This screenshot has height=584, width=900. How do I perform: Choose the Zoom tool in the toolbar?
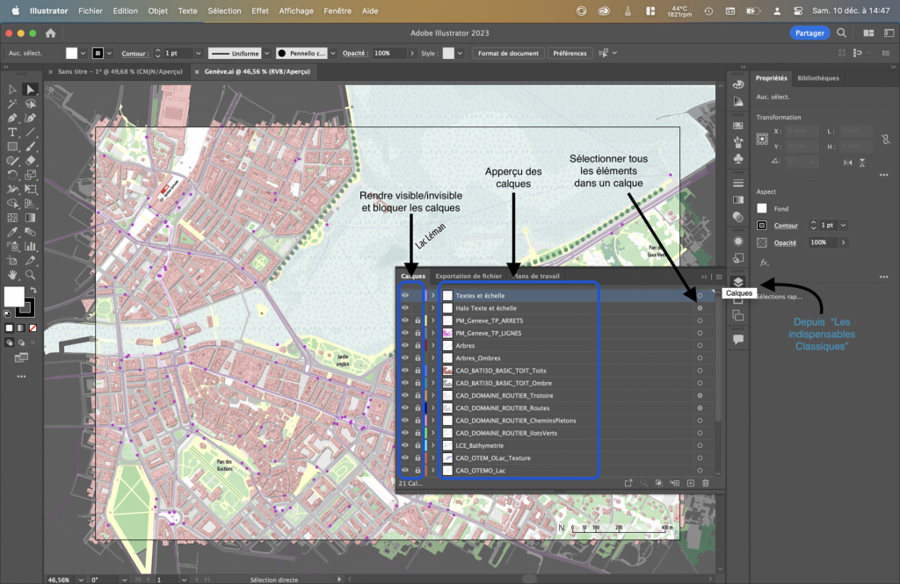[30, 275]
